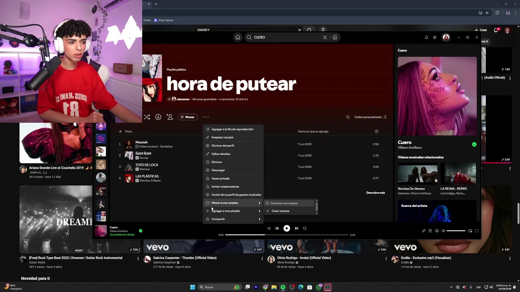Open connect-to-device icon
The image size is (520, 292).
click(437, 231)
